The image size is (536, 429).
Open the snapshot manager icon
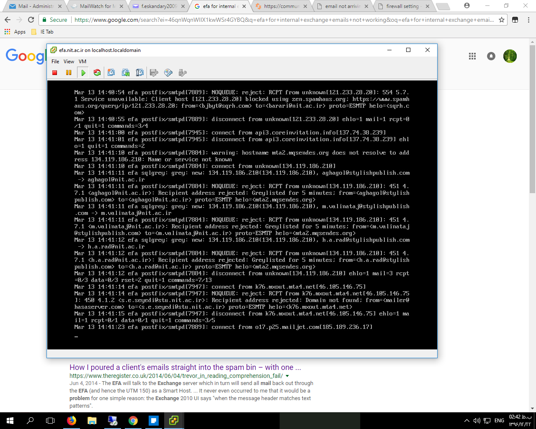(139, 72)
